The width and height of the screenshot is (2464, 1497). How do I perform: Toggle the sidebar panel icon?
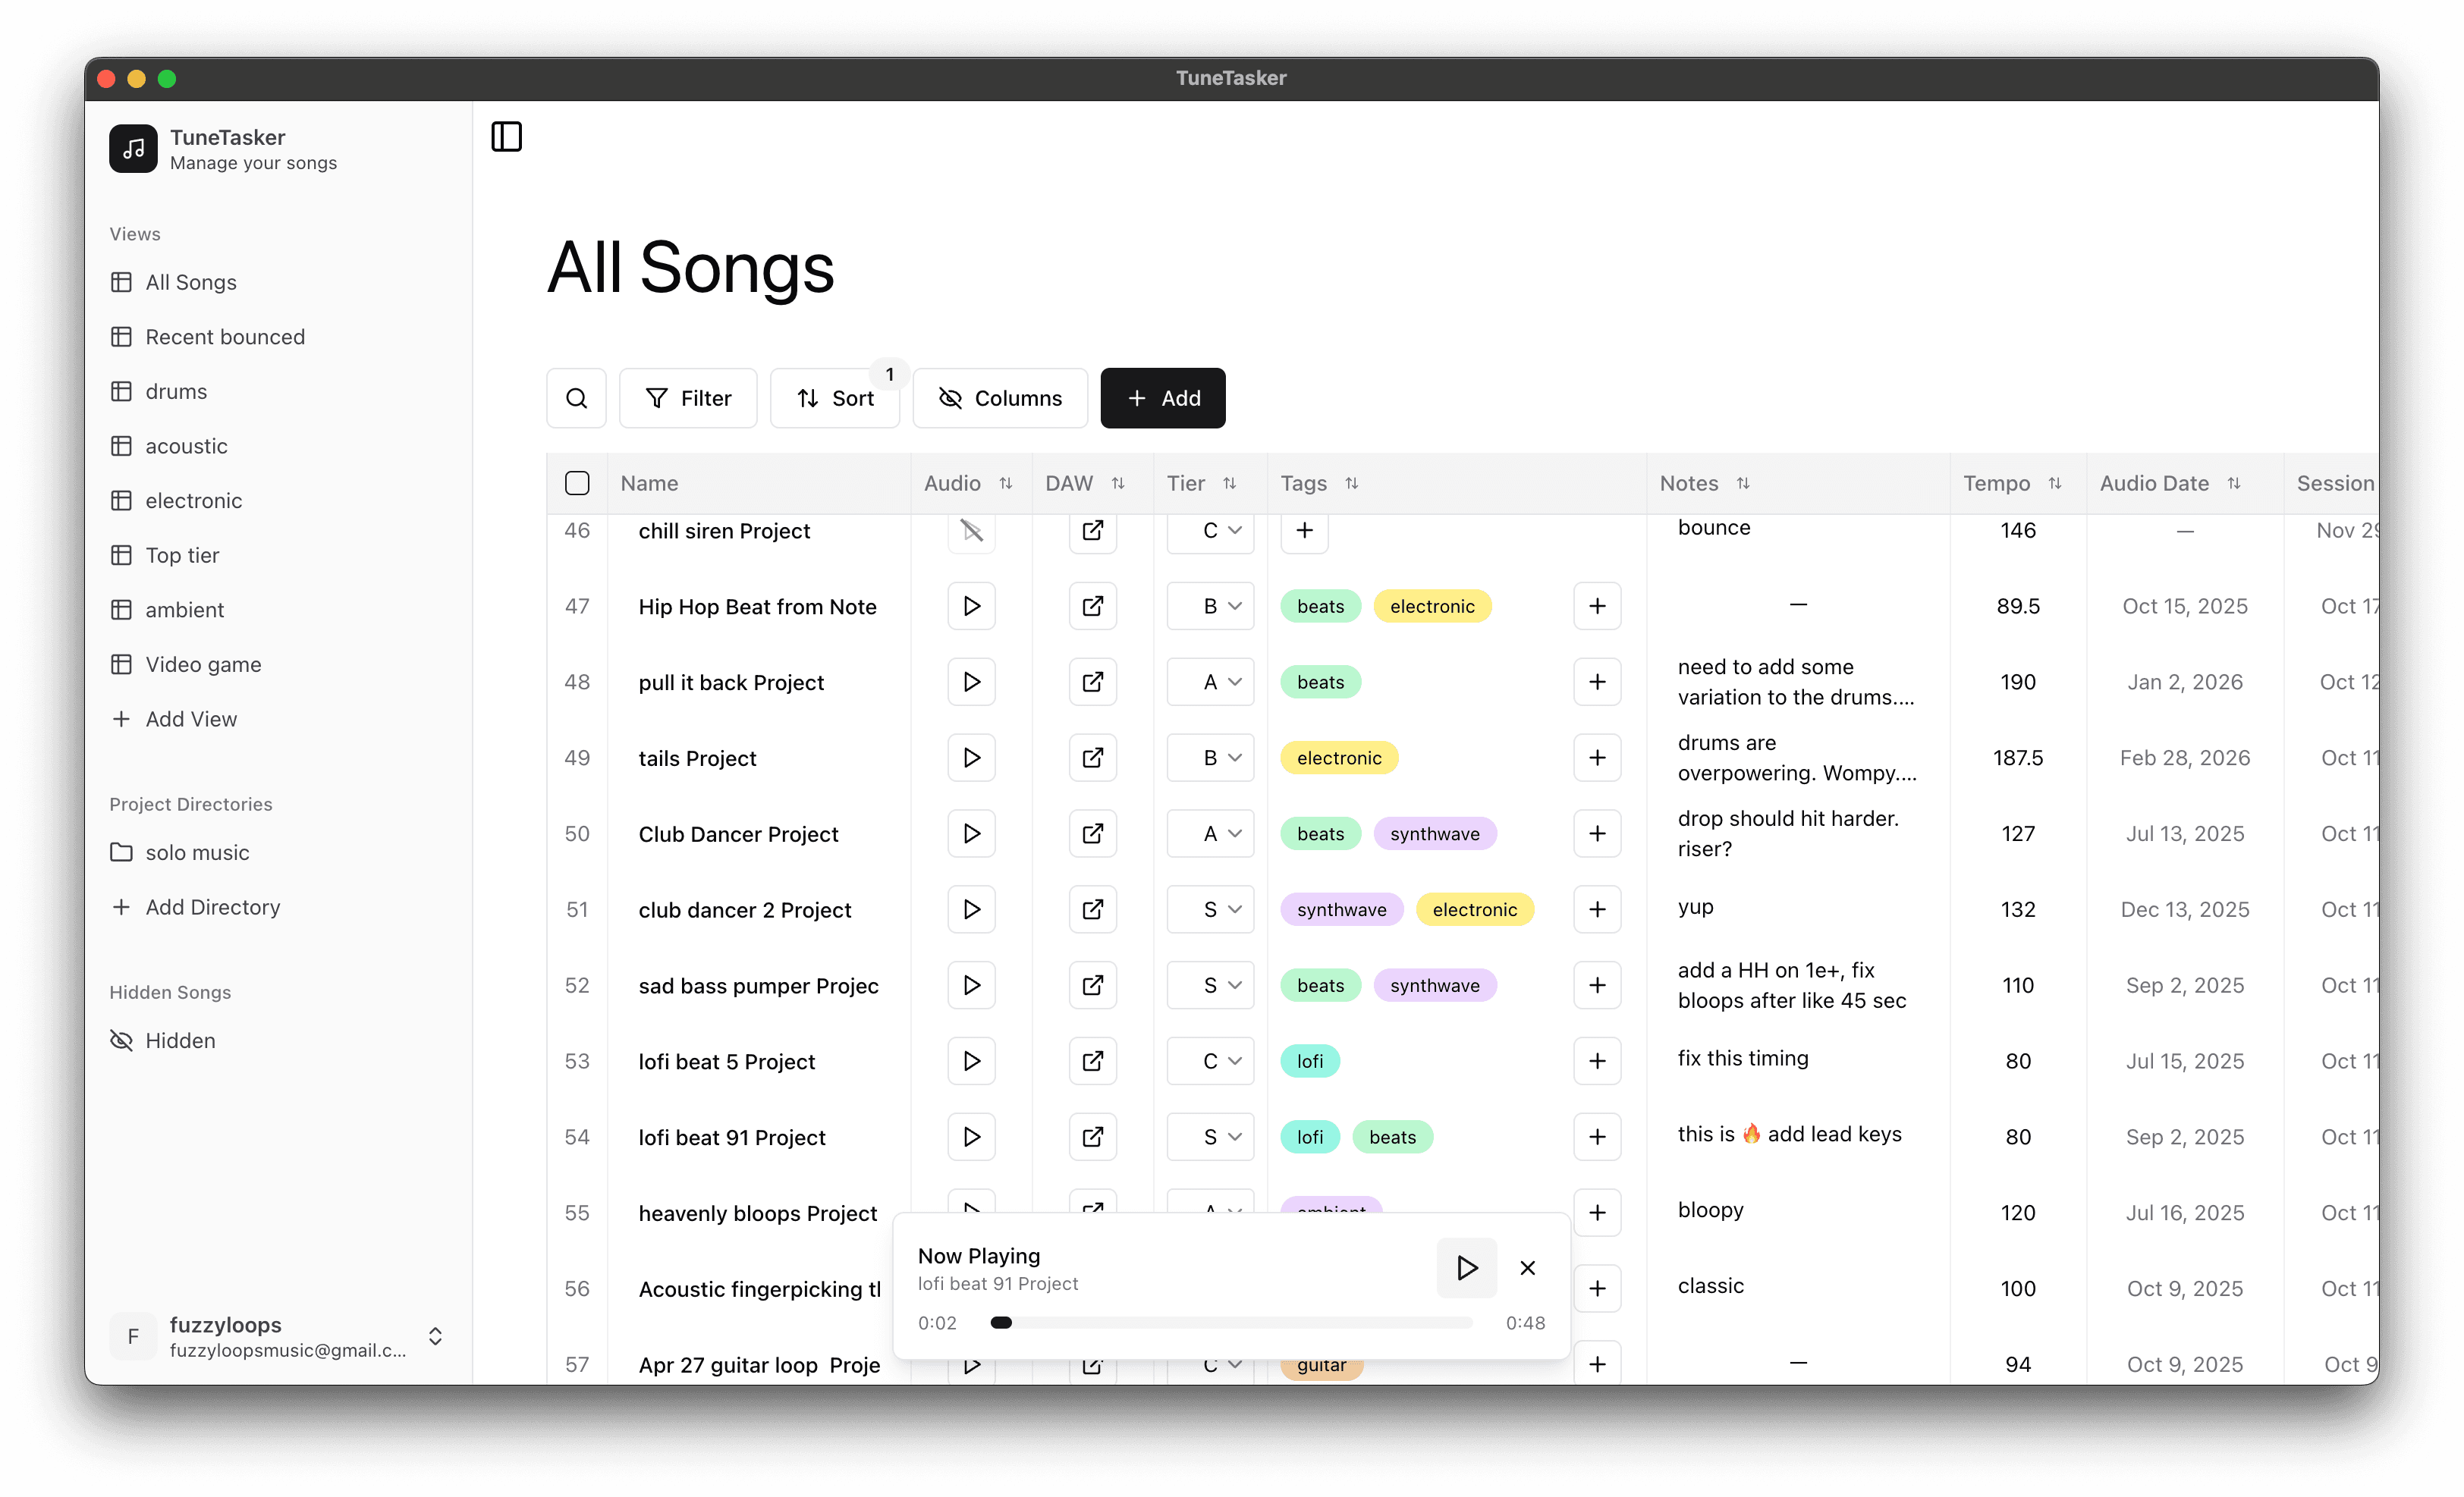(x=507, y=137)
